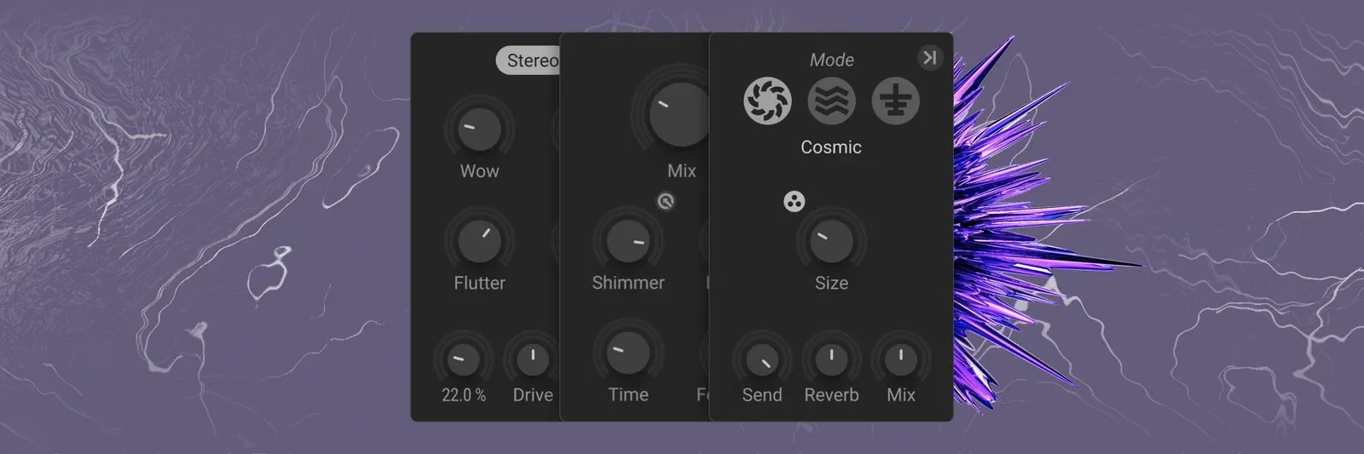The height and width of the screenshot is (454, 1364).
Task: Click the Mix knob beside Reverb
Action: pos(901,359)
